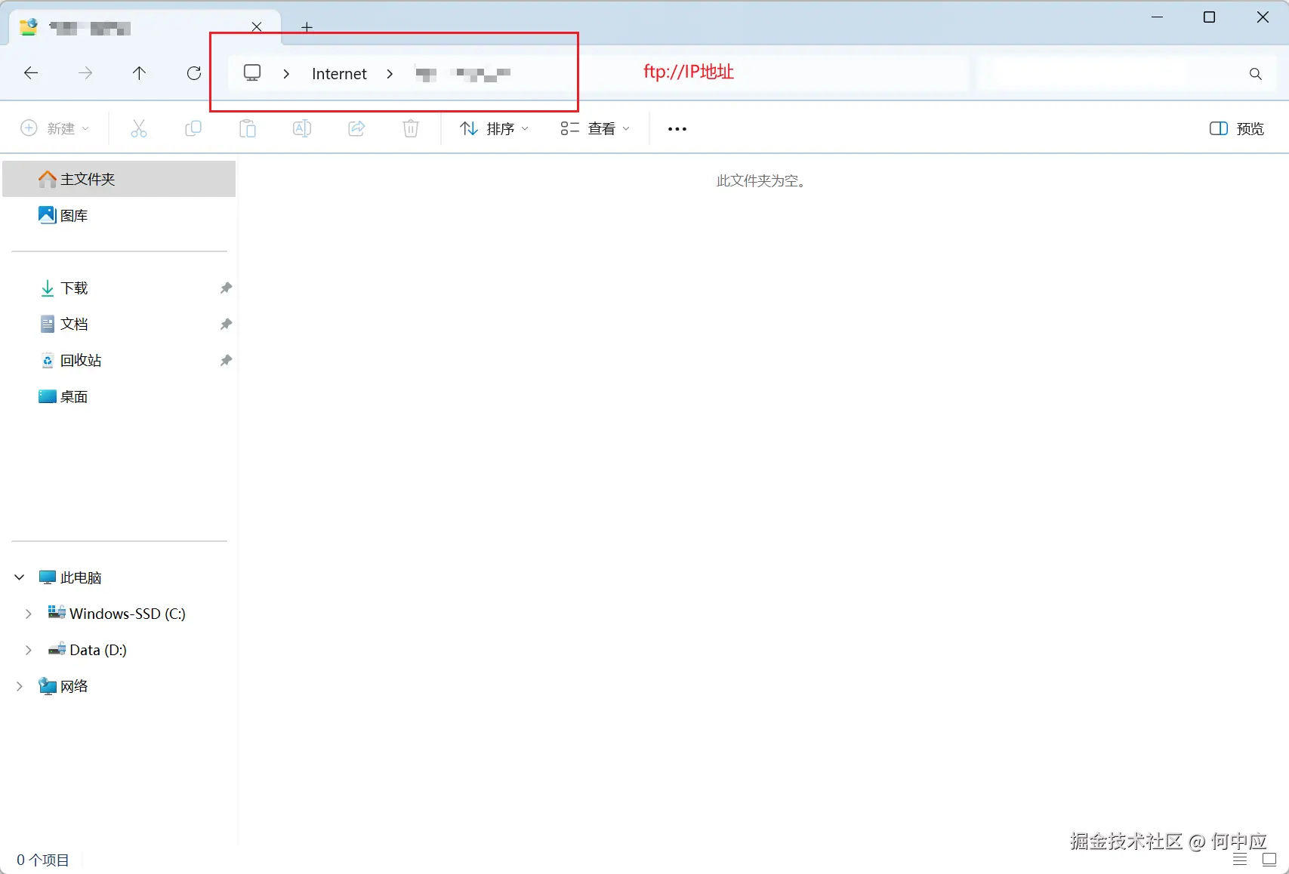The width and height of the screenshot is (1289, 874).
Task: Expand the Data (D:) drive node
Action: coord(29,650)
